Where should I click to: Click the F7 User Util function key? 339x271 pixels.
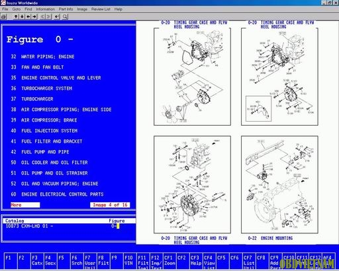click(90, 261)
